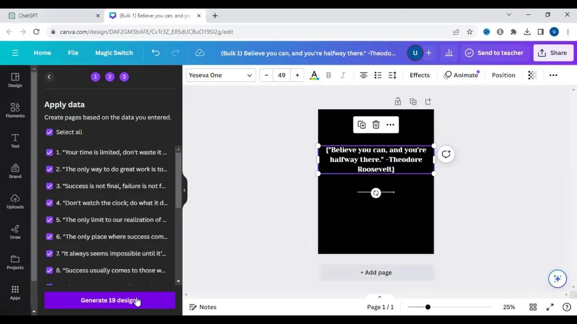Delete the selected text element
Viewport: 577px width, 324px height.
(x=376, y=125)
